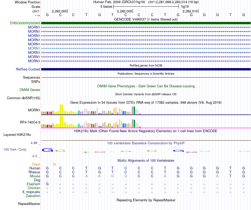Viewport: 251px width, 210px height.
Task: Open the H3K27Ac Mark track title
Action: pos(146,131)
